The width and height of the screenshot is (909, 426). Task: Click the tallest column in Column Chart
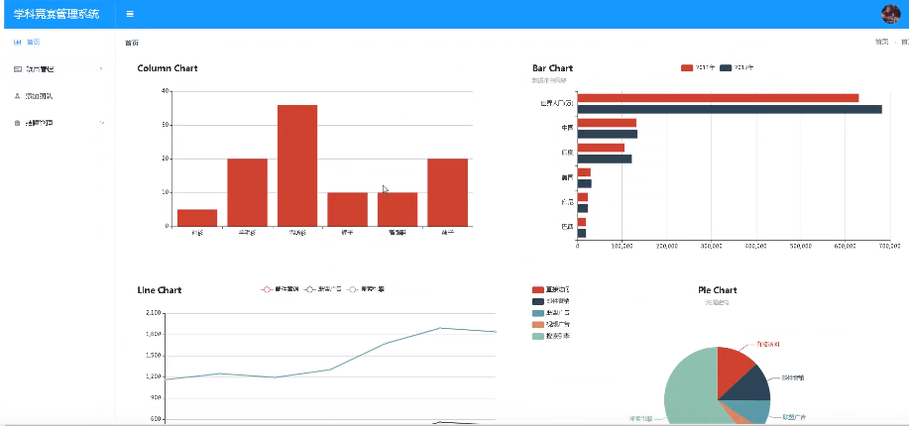point(297,165)
